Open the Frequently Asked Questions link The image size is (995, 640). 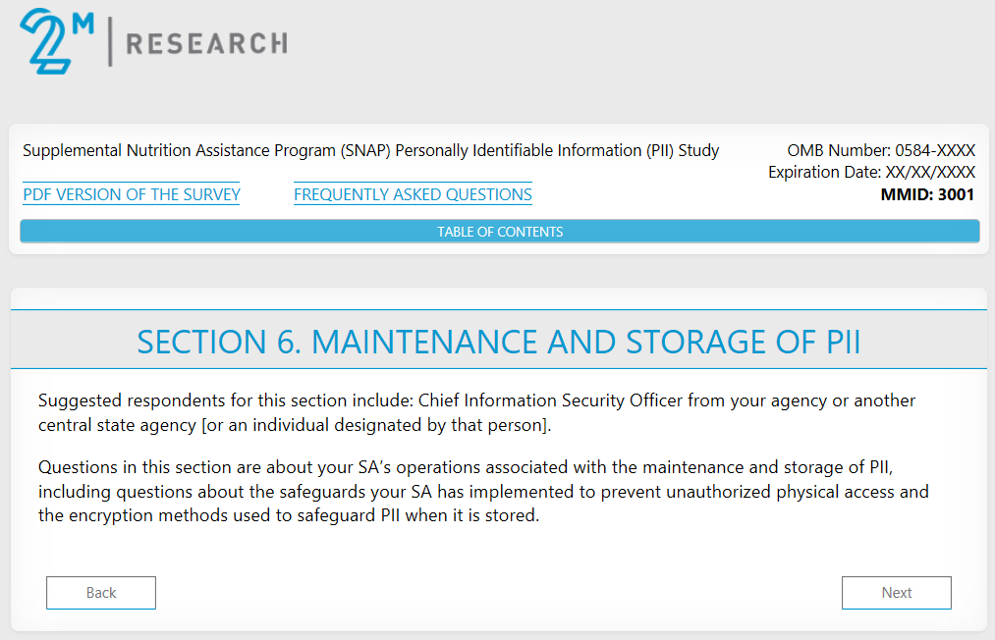[413, 194]
